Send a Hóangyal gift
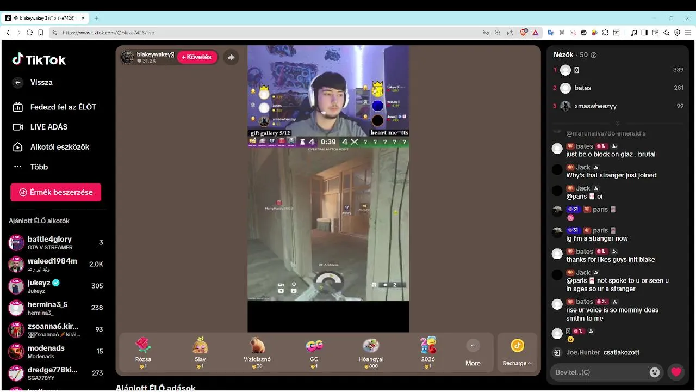 [x=371, y=353]
